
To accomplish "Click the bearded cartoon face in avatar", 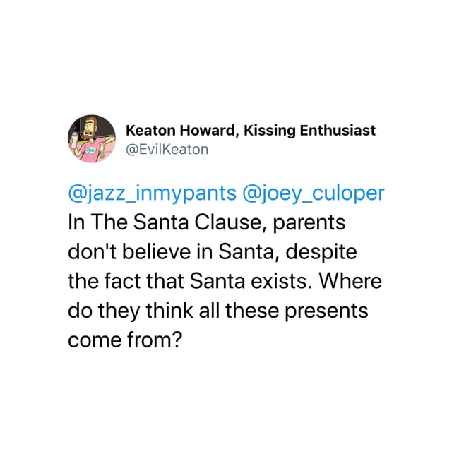I will tap(89, 128).
